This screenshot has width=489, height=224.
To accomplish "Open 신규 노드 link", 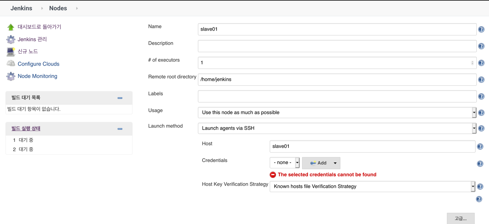I will [x=28, y=51].
